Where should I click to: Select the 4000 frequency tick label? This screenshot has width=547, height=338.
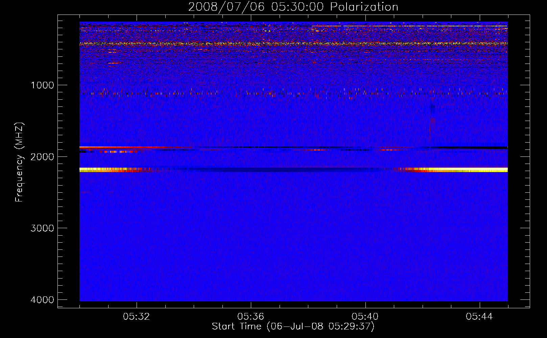[42, 300]
